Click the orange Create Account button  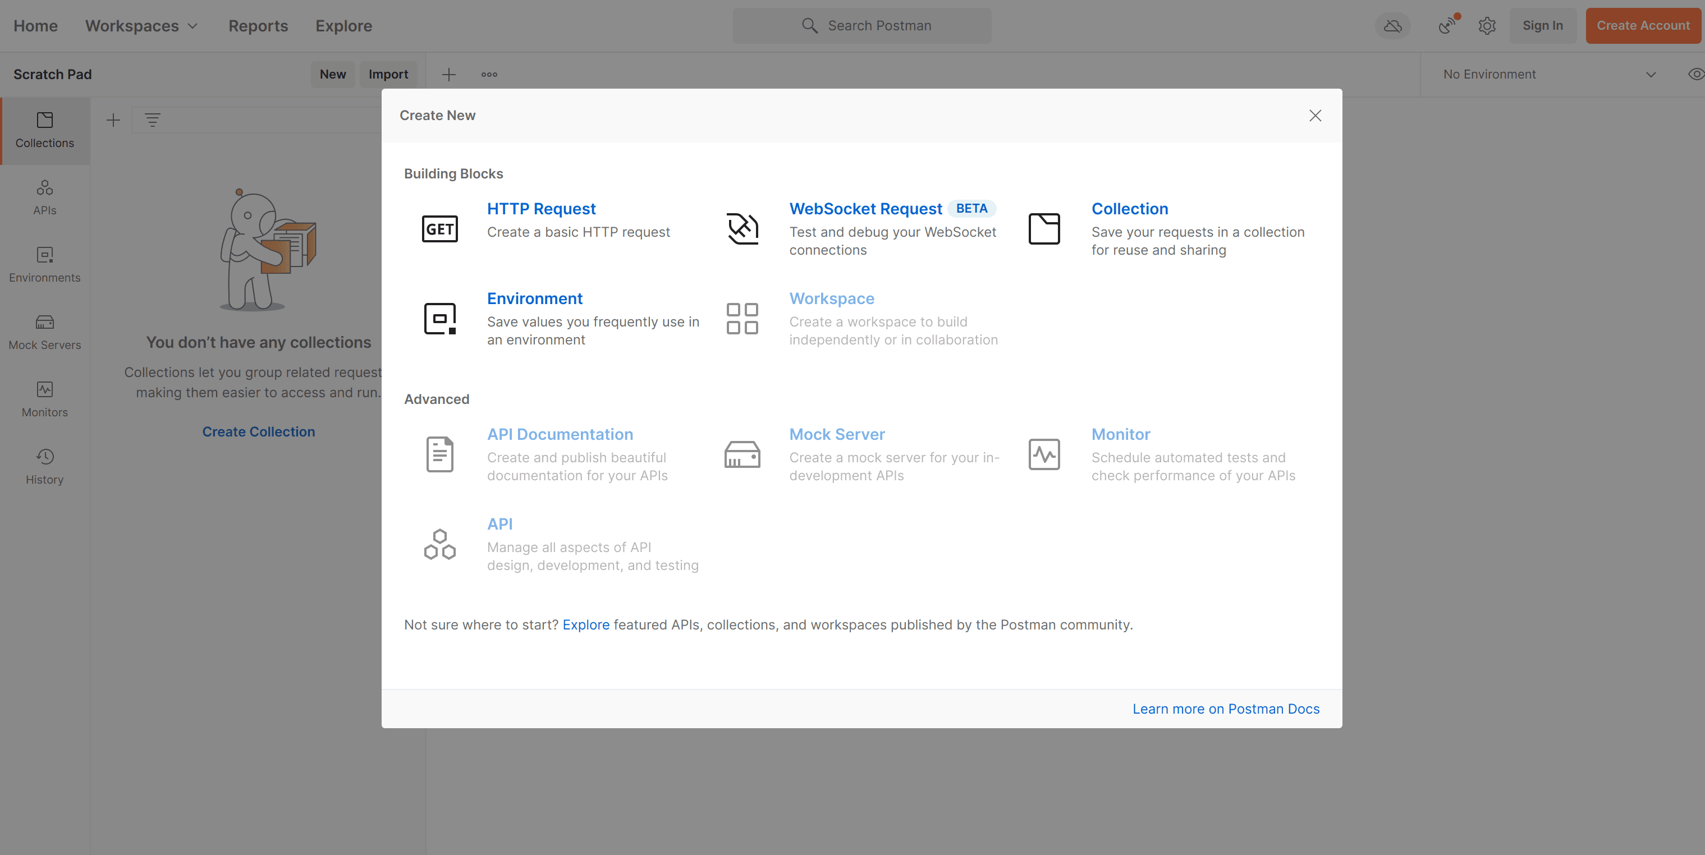[x=1643, y=26]
